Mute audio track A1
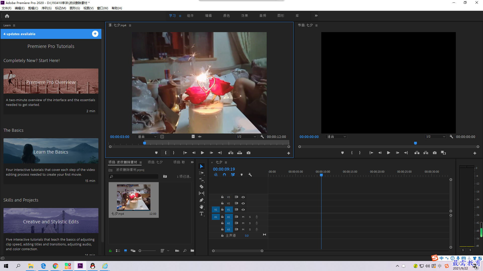483x271 pixels. (243, 217)
